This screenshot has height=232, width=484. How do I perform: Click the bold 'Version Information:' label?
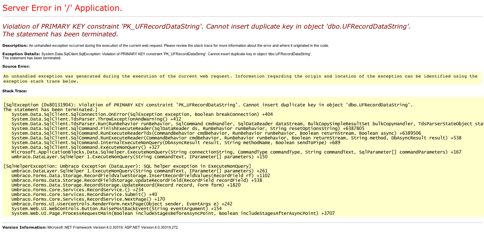coord(24,227)
